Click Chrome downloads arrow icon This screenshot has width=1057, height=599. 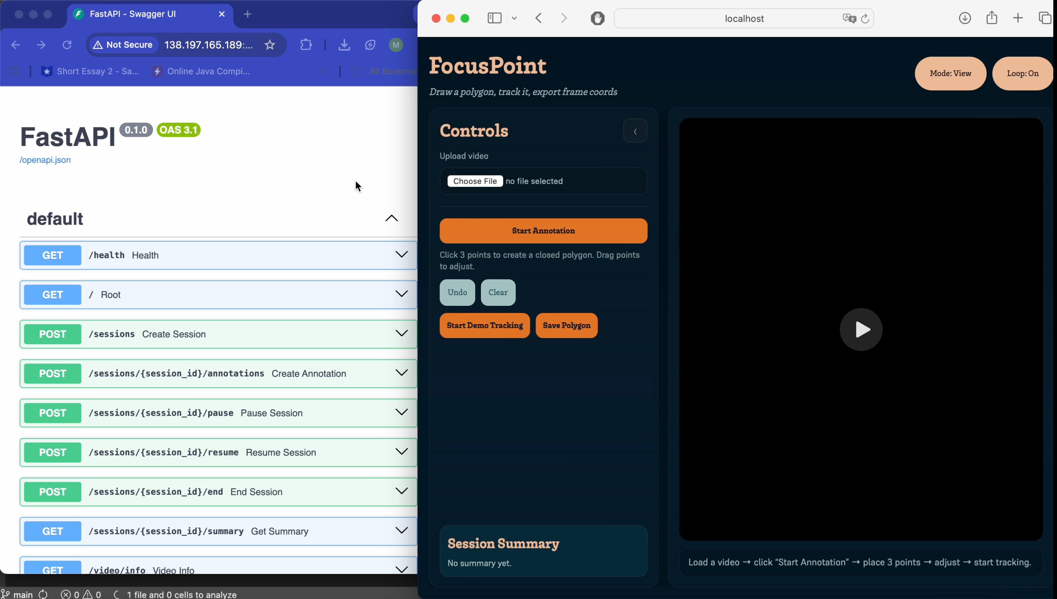(344, 45)
